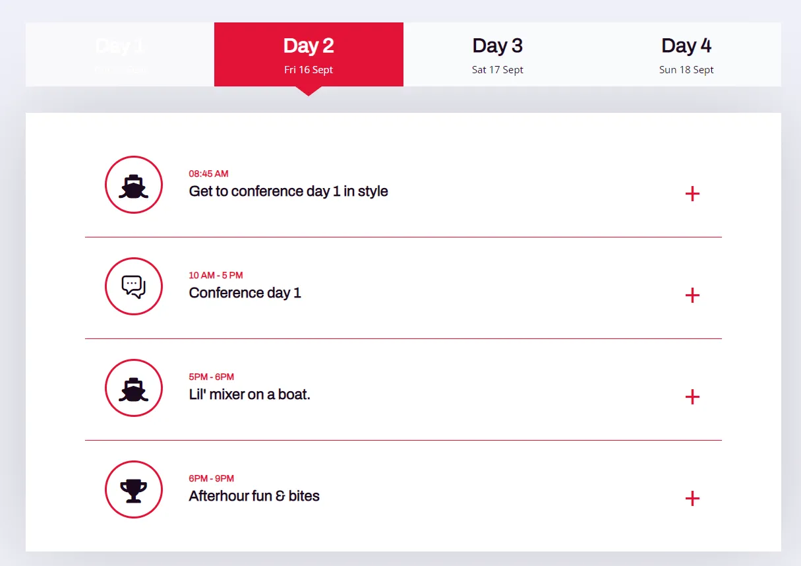
Task: Expand the Afterhour fun & bites plus icon
Action: click(692, 499)
